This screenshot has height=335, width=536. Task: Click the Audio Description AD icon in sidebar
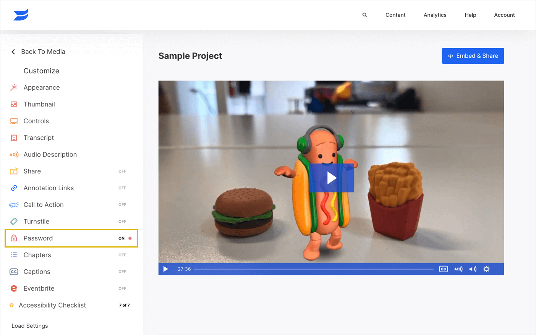14,155
